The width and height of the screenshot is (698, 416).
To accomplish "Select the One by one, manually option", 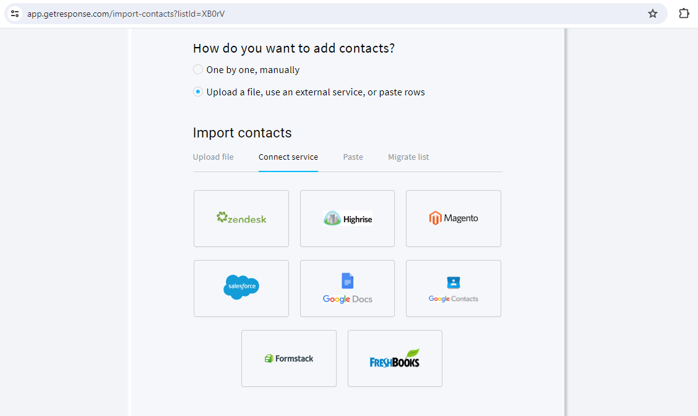I will [197, 69].
